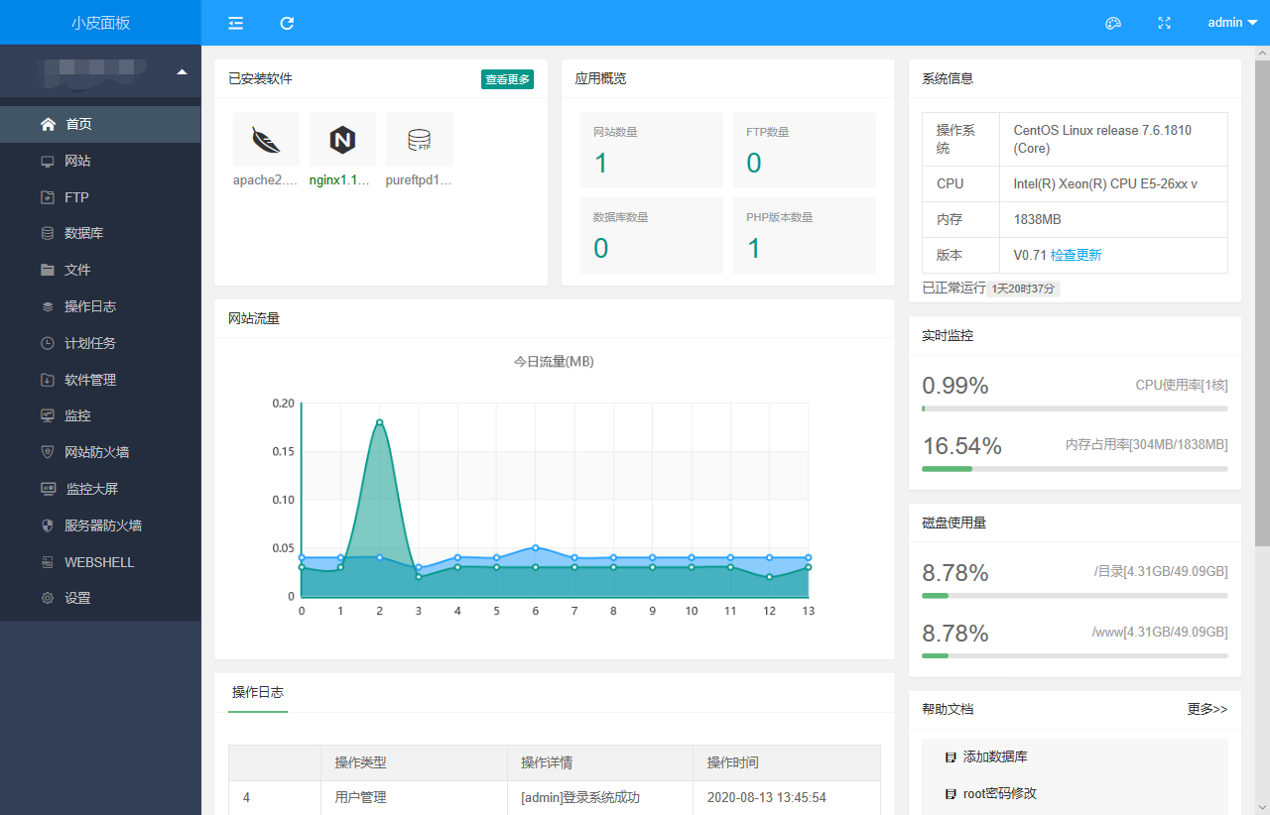Click the 今日流量(MB) chart title

click(554, 362)
